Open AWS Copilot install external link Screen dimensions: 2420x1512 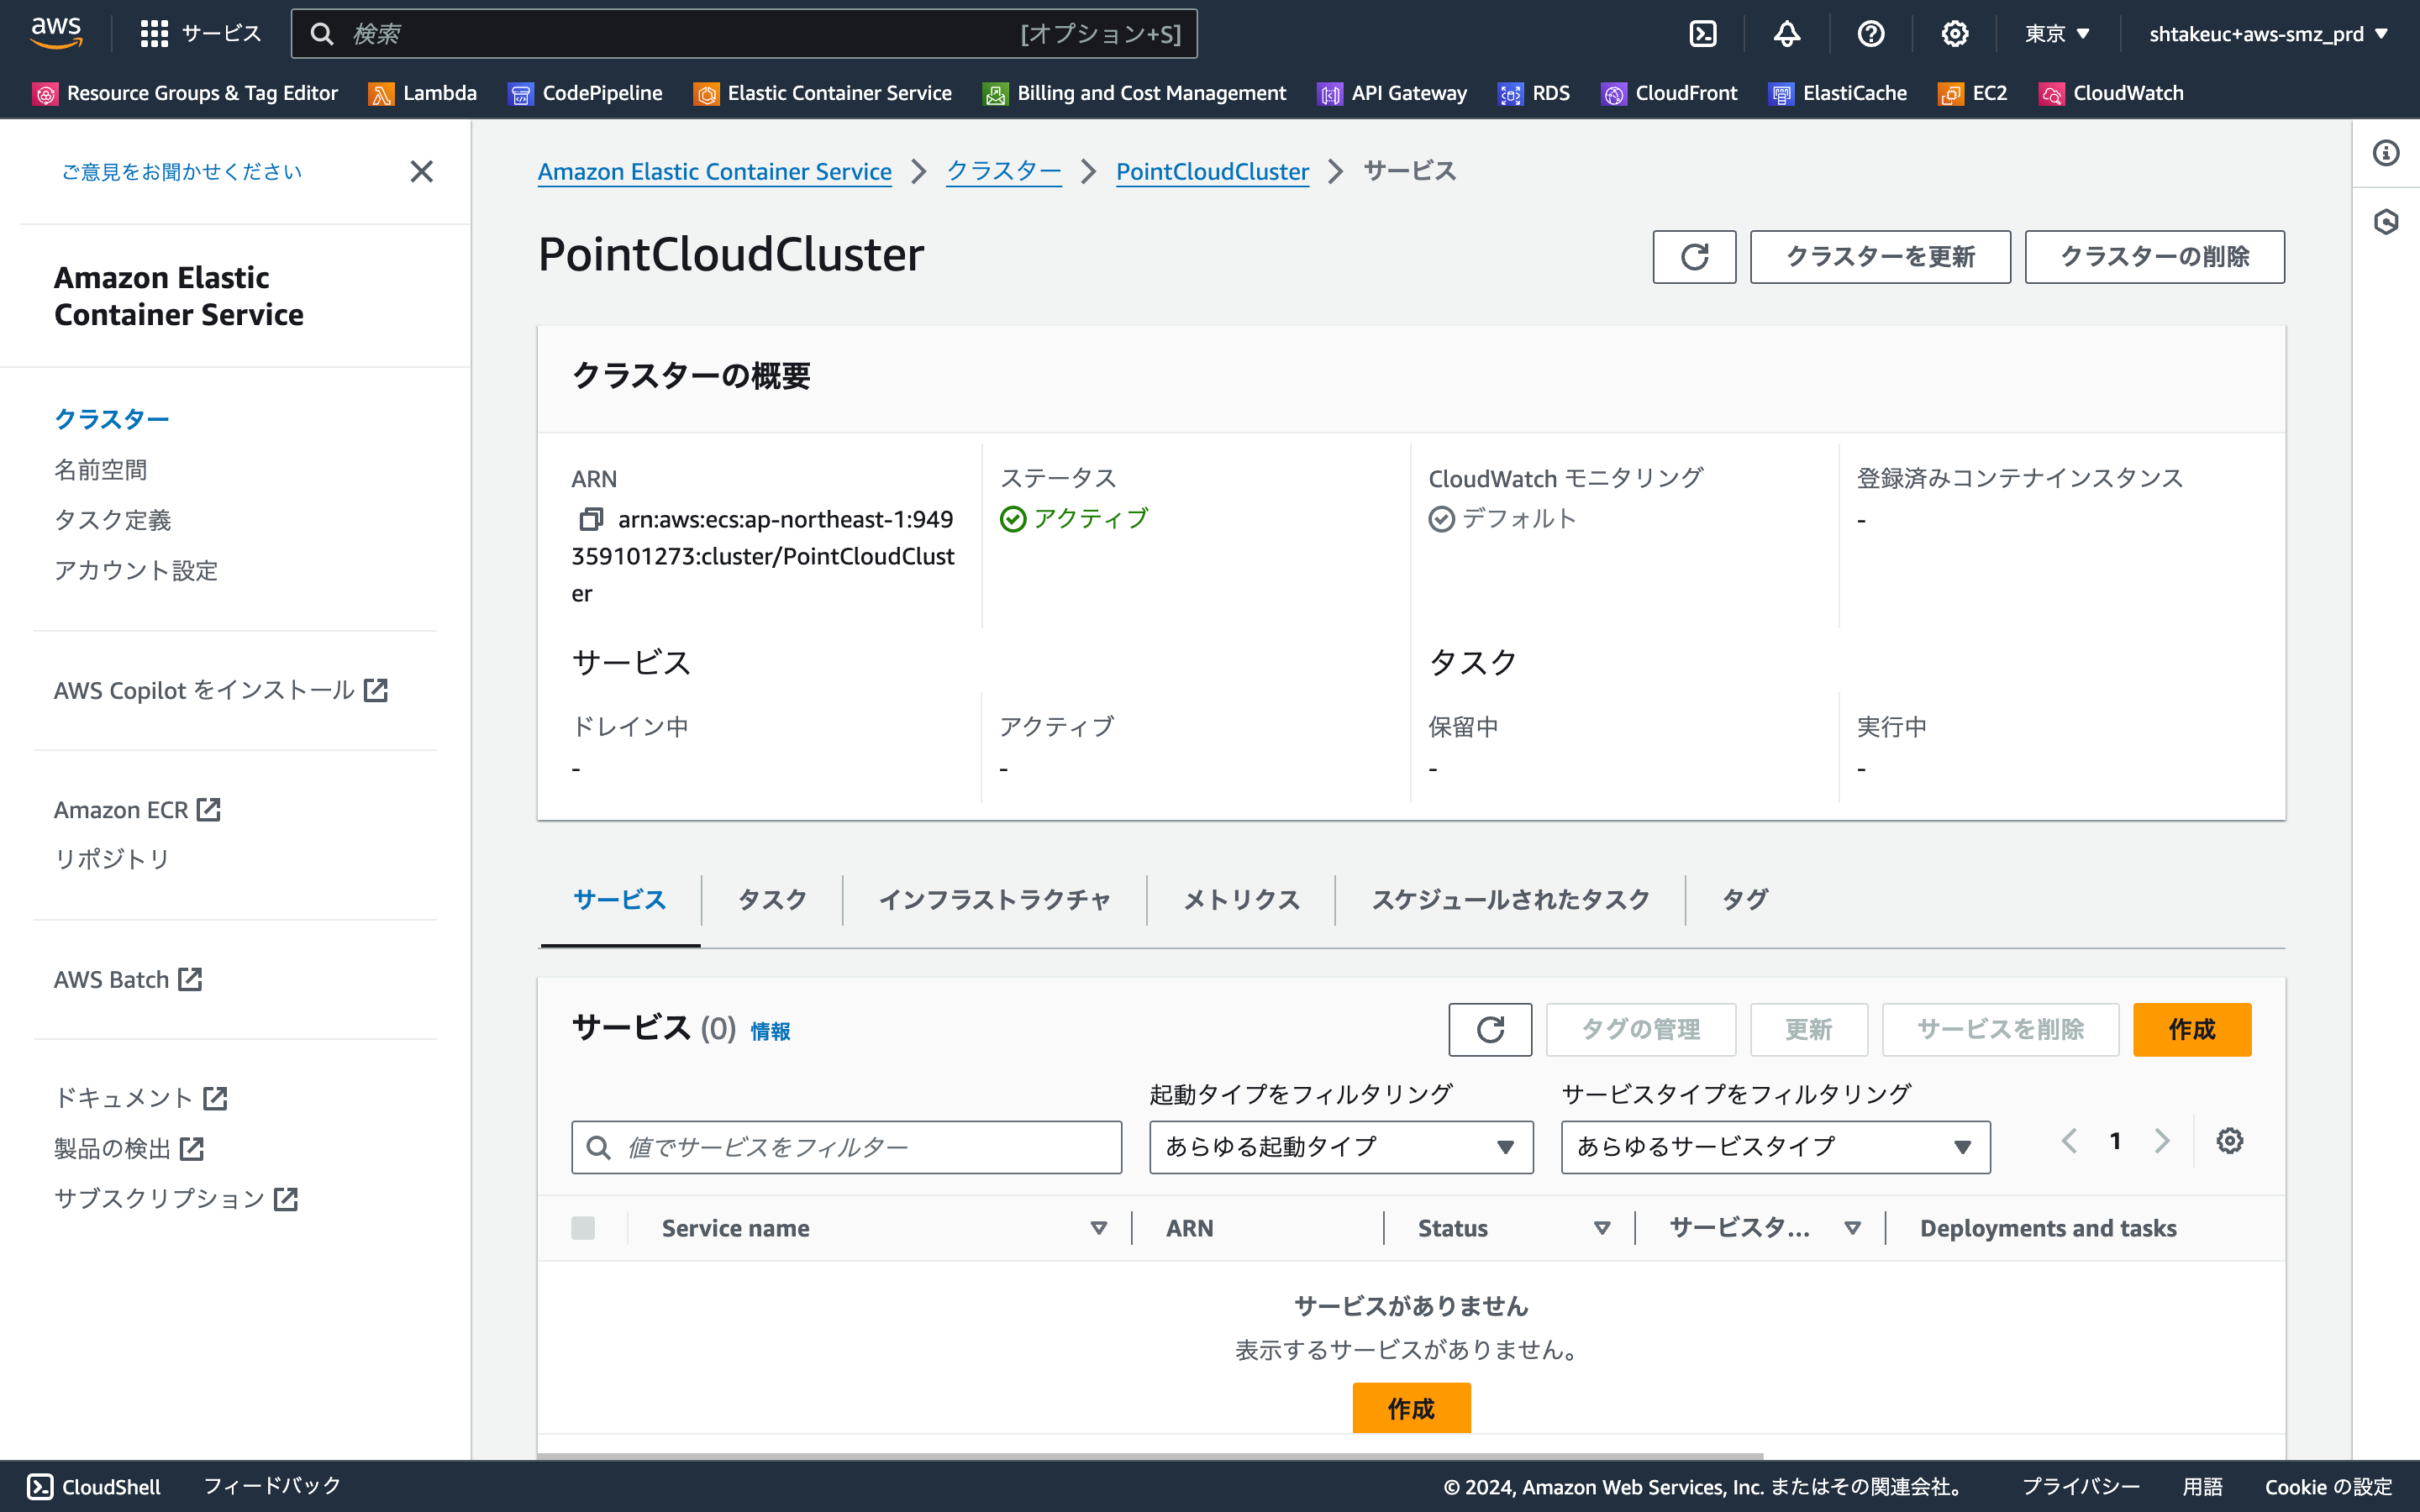(x=221, y=690)
